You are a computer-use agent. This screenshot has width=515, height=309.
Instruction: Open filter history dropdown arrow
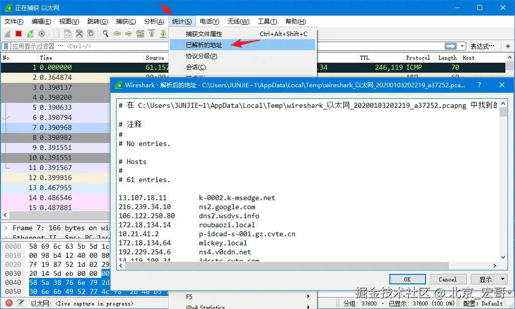tap(462, 46)
